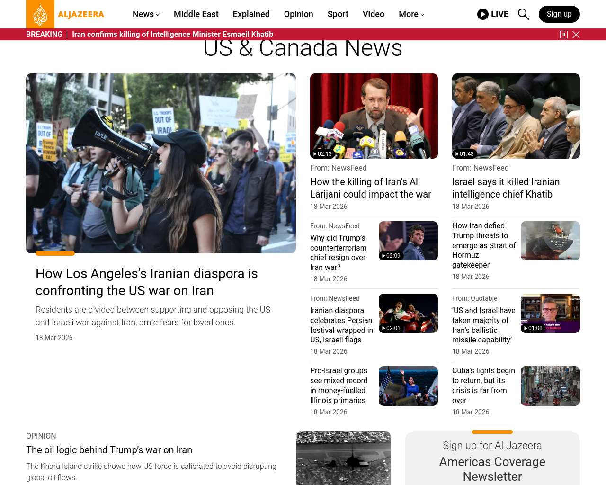Open the oil logic opinion article
Viewport: 606px width, 485px height.
tap(109, 450)
